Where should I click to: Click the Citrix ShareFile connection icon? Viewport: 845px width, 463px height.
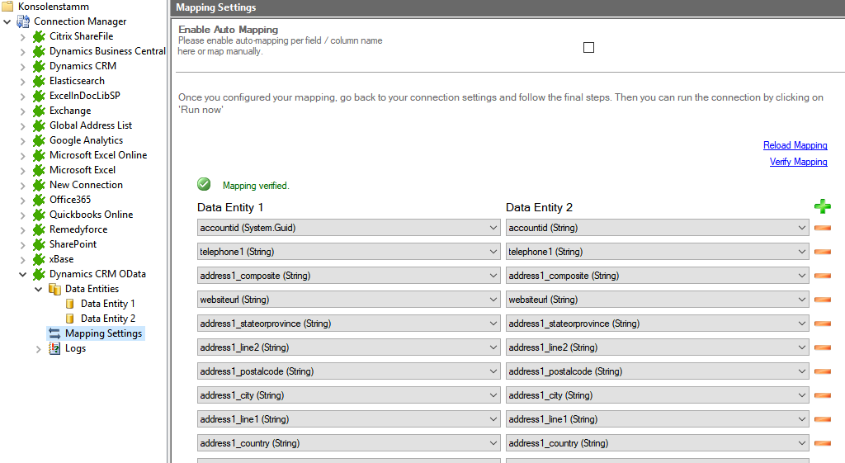coord(39,36)
